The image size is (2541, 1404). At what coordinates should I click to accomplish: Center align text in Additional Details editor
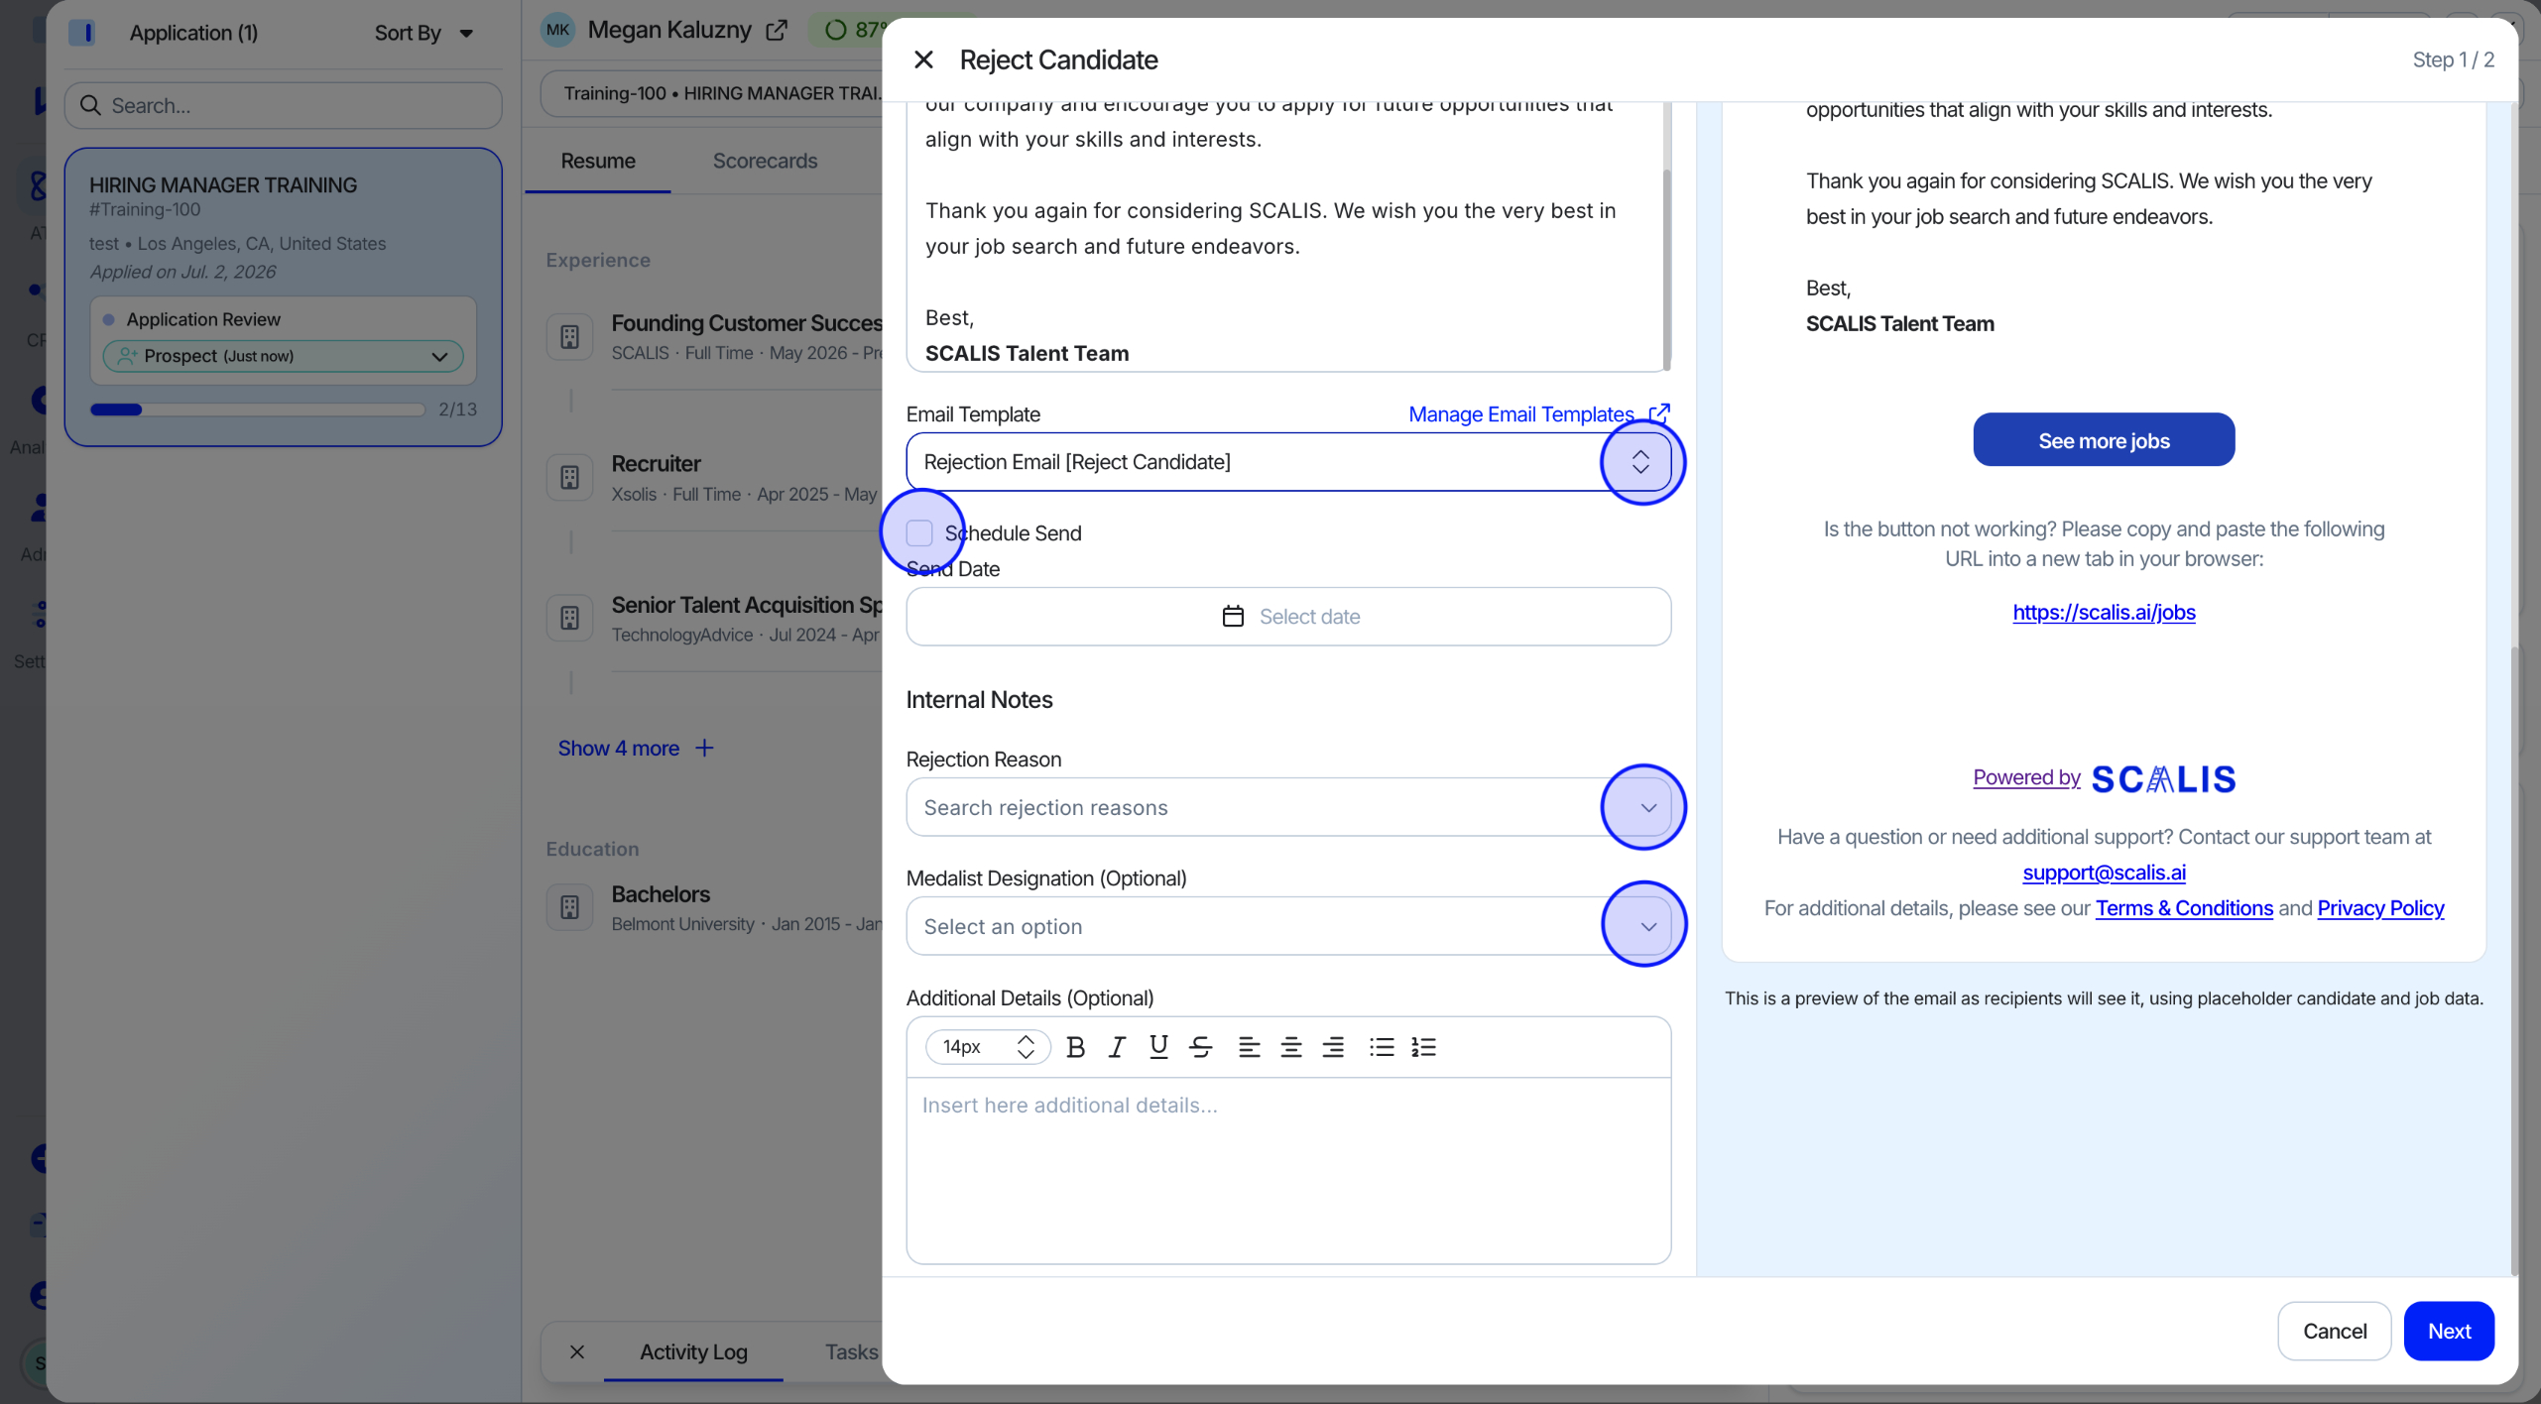click(x=1291, y=1046)
